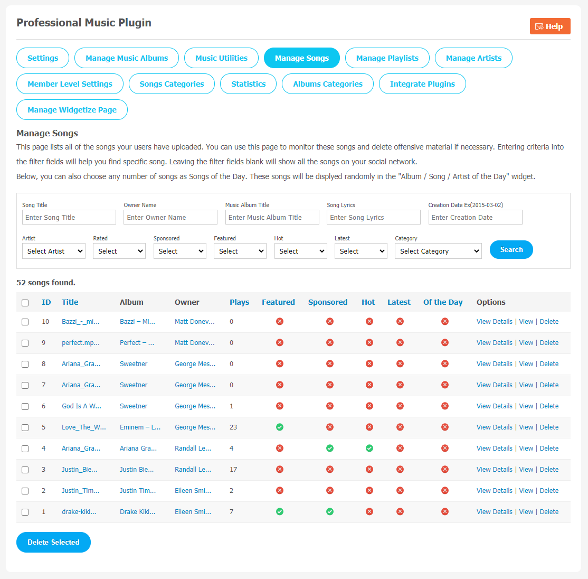Switch to the Settings tab
This screenshot has height=579, width=588.
click(43, 58)
